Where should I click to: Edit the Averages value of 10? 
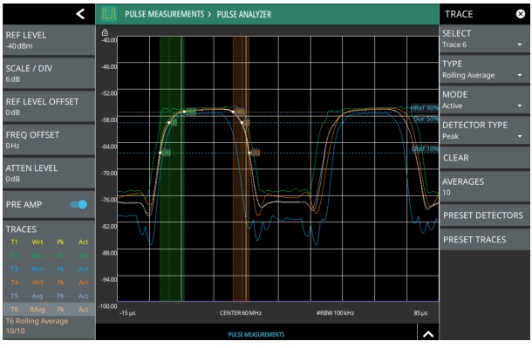(x=485, y=187)
